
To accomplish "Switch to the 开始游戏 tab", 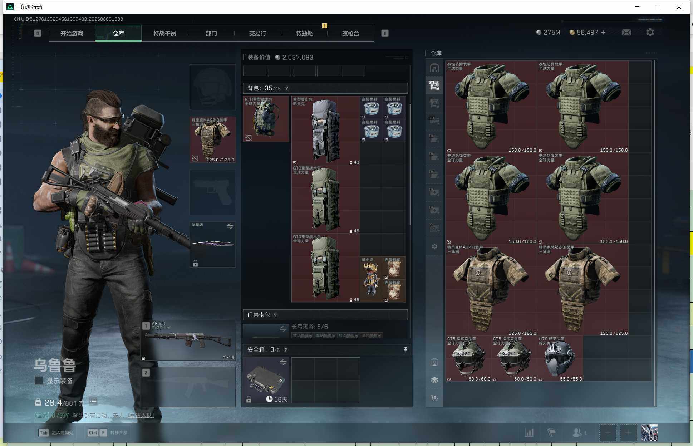I will [72, 33].
